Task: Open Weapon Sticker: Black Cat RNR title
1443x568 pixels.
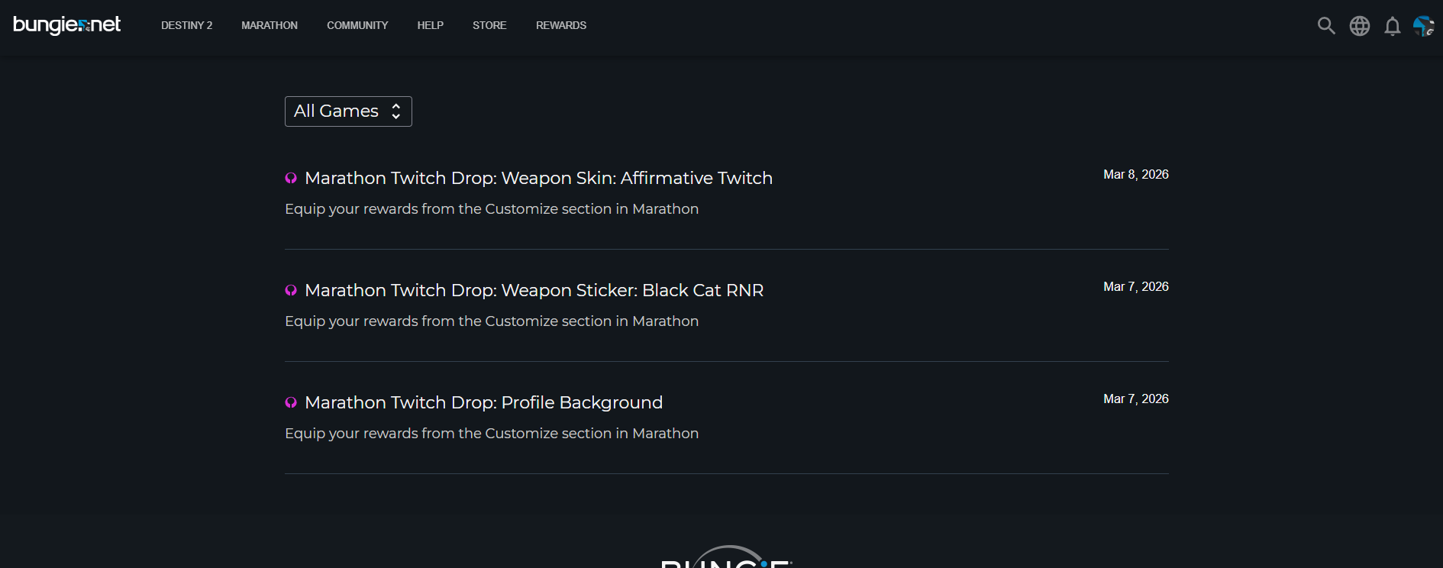Action: pyautogui.click(x=534, y=290)
